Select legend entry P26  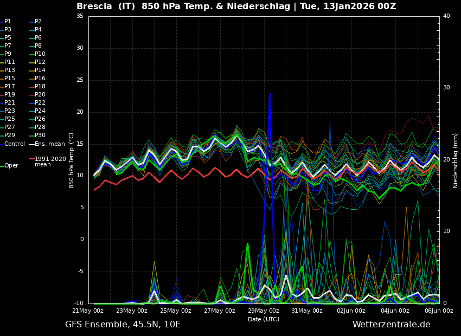point(40,119)
